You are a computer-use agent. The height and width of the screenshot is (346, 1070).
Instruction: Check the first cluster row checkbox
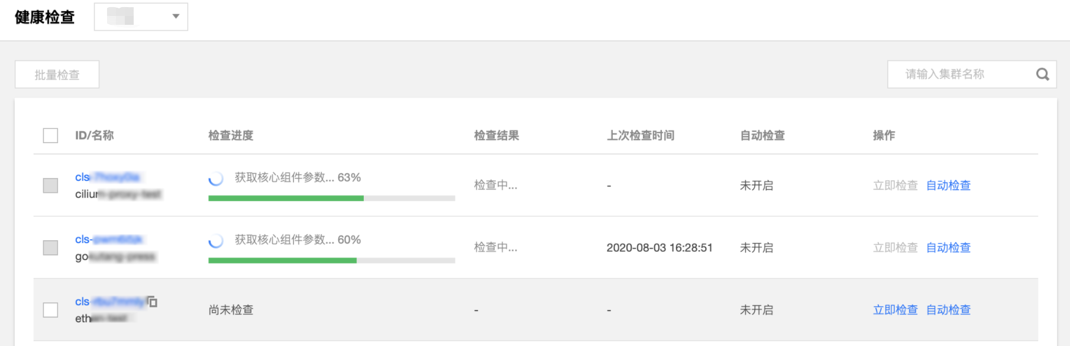[x=50, y=186]
